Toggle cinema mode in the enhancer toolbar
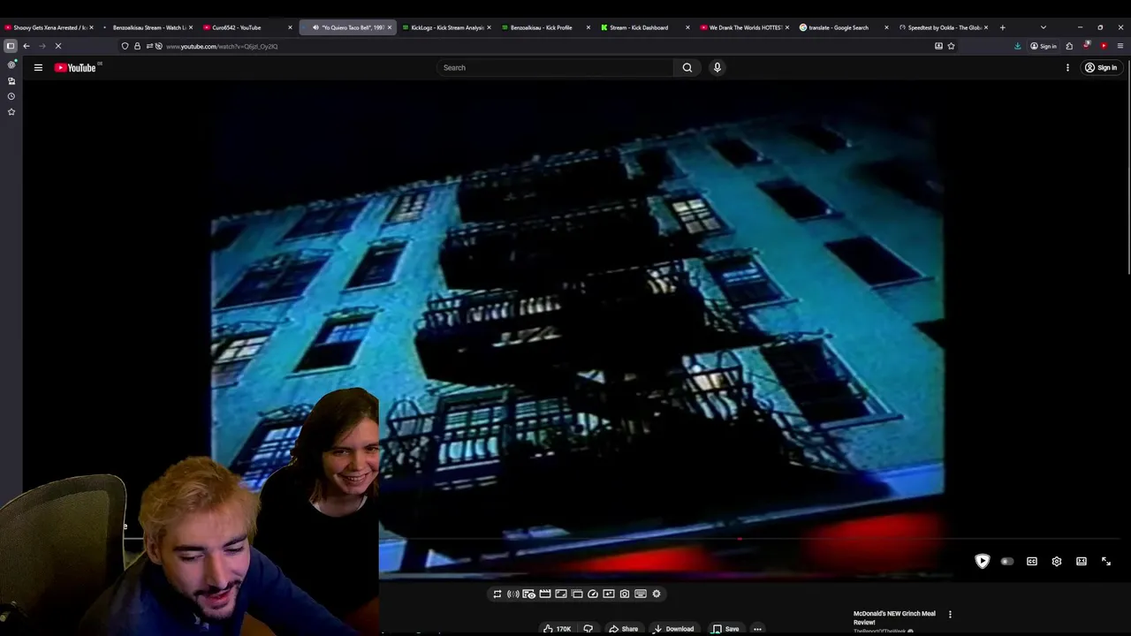 (545, 594)
